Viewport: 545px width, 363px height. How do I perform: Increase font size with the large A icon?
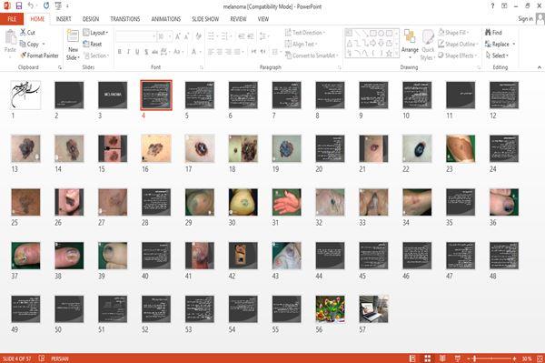tap(178, 36)
